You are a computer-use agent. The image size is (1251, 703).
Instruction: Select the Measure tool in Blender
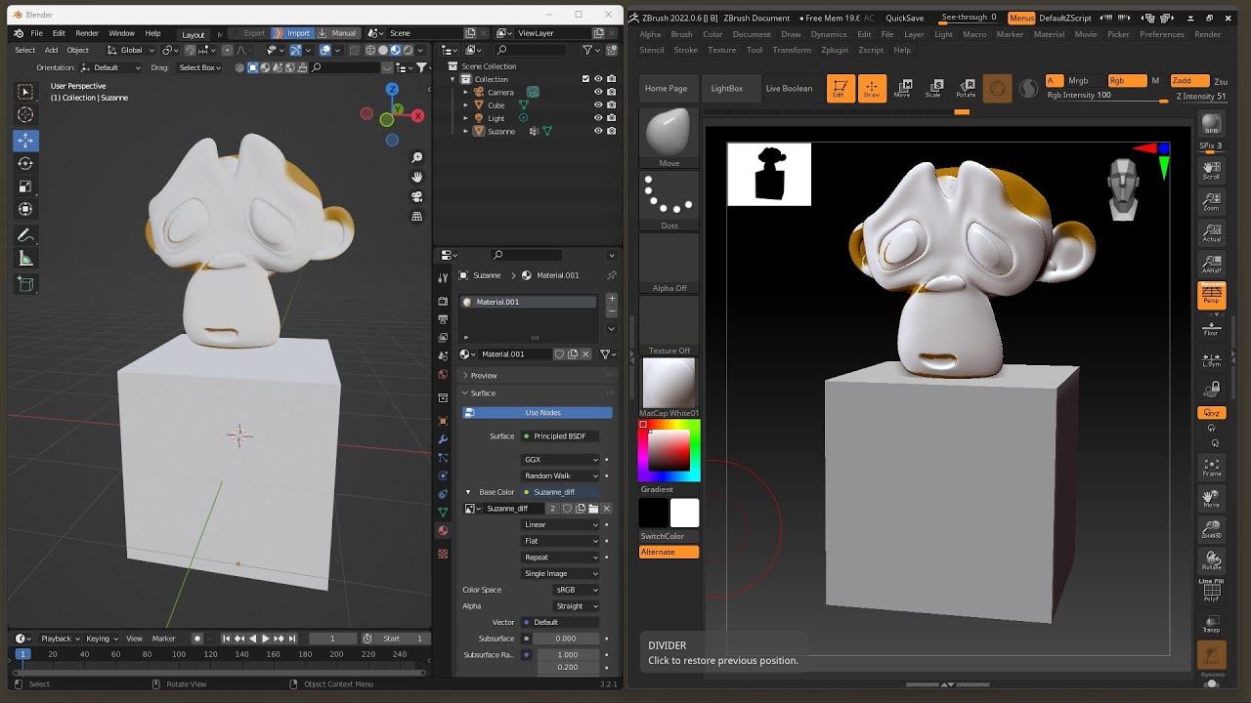25,259
